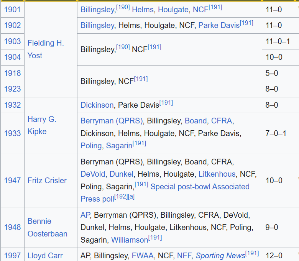Select the 10–0 record in the 1904 row
The image size is (299, 261).
(274, 57)
